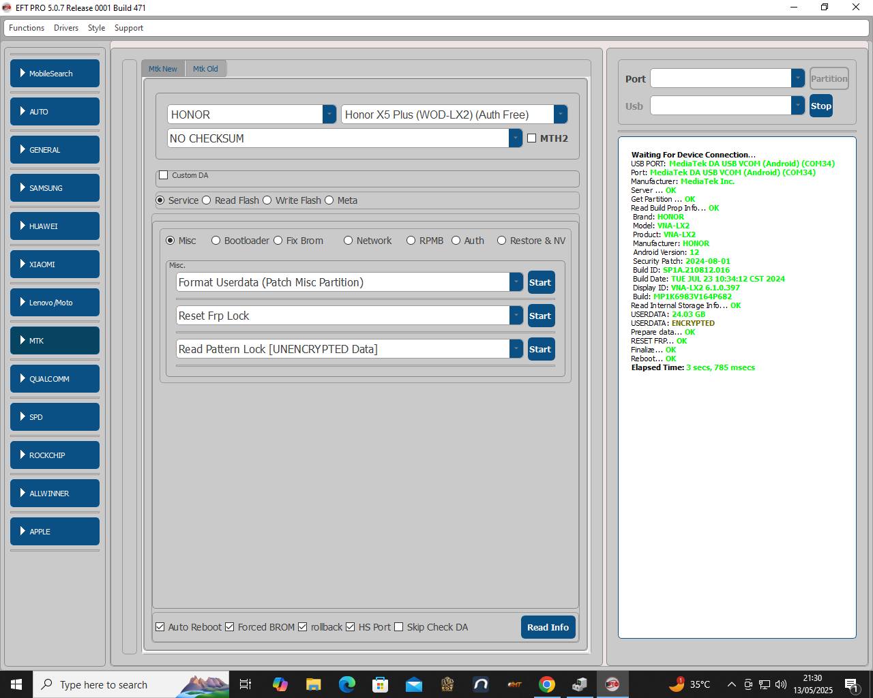This screenshot has height=698, width=873.
Task: Select the Read Flash radio option
Action: click(x=207, y=200)
